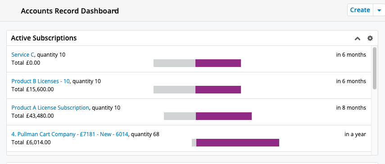Open the Active Subscriptions settings gear
Screen dimensions: 385x164
point(370,38)
